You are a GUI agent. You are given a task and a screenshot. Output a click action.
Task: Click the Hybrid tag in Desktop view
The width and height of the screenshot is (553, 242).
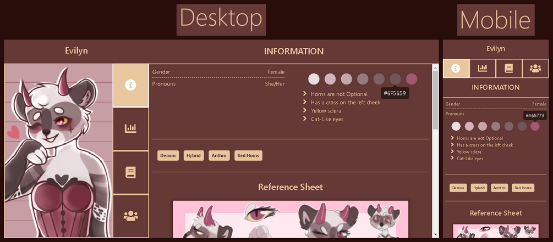pyautogui.click(x=194, y=155)
